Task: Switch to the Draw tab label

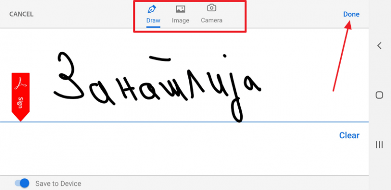Action: coord(153,20)
